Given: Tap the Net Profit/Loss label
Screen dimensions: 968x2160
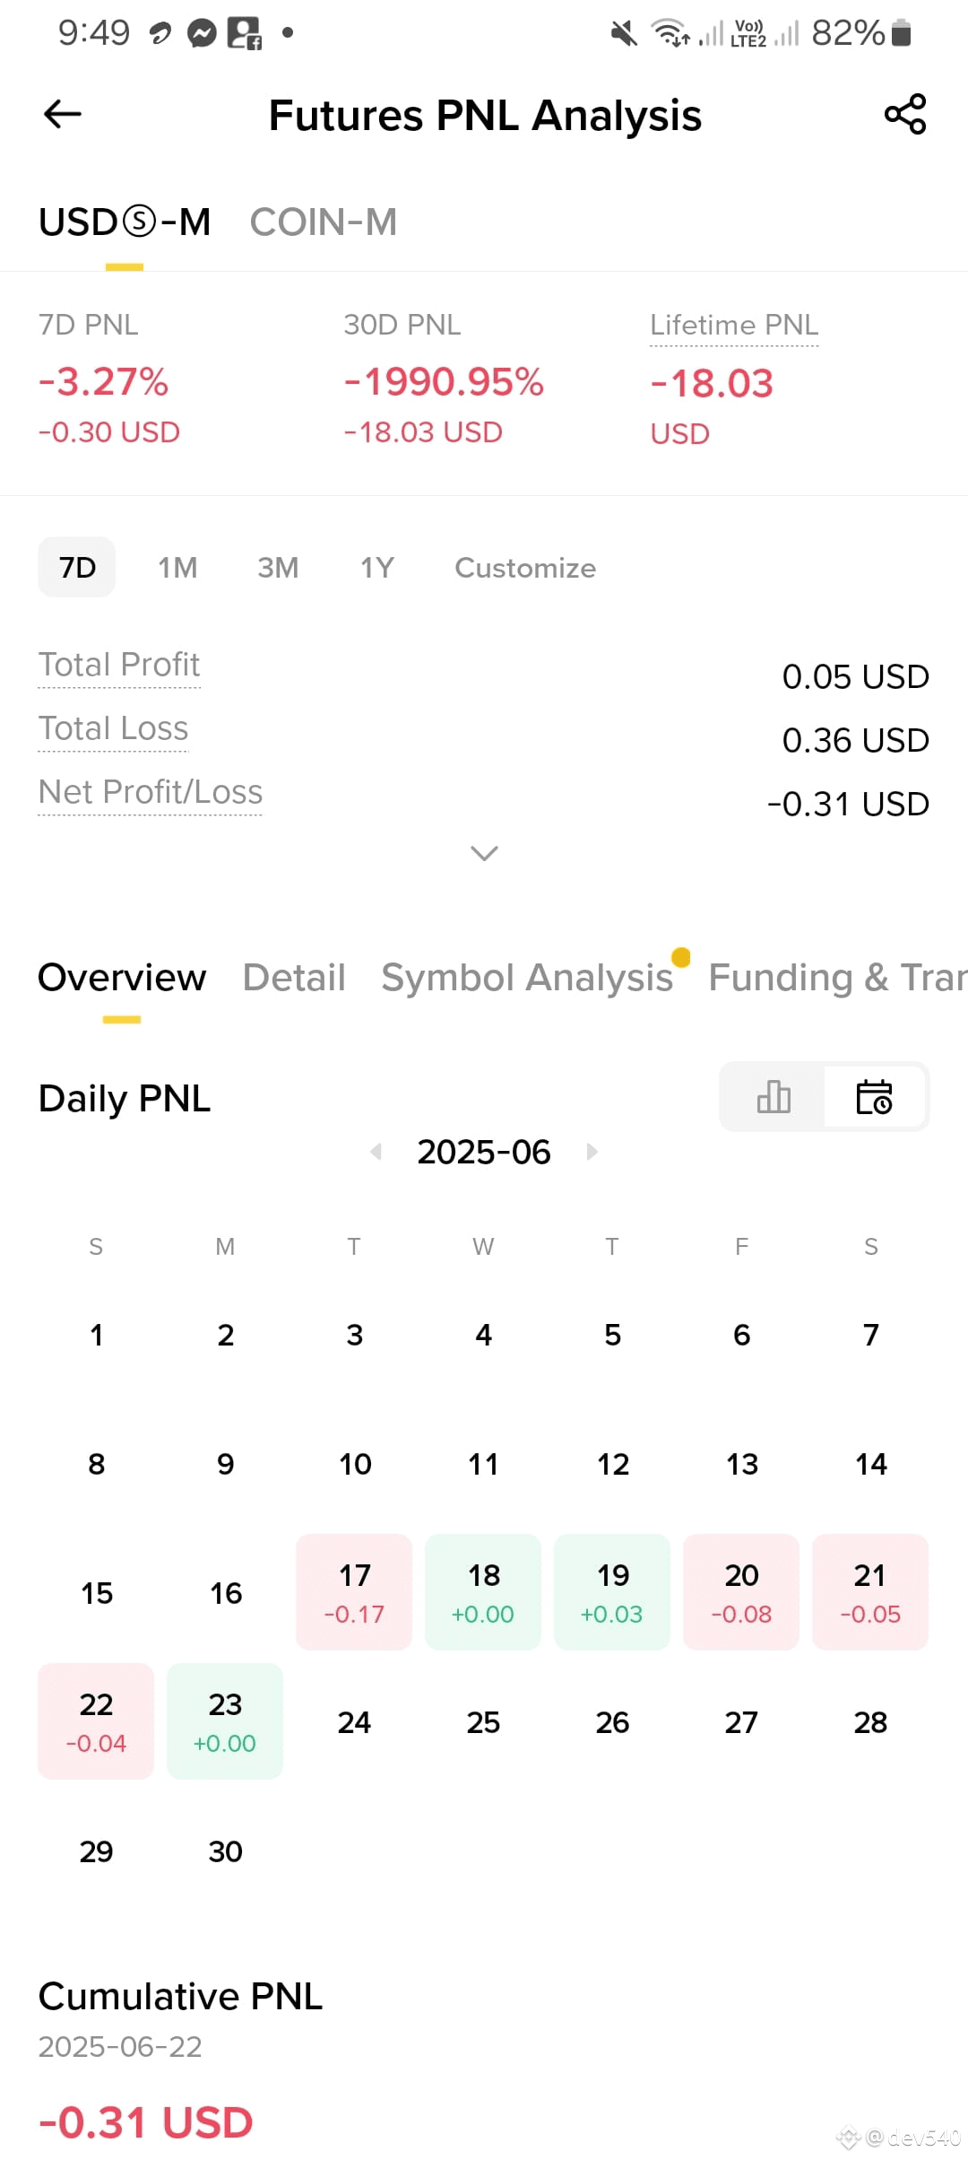Looking at the screenshot, I should [151, 792].
